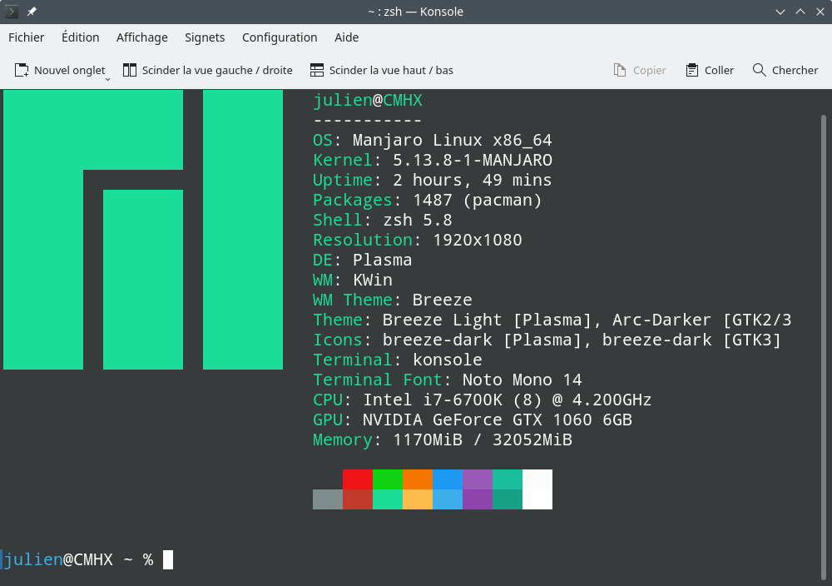Click the light purple block in upper row

coord(478,479)
